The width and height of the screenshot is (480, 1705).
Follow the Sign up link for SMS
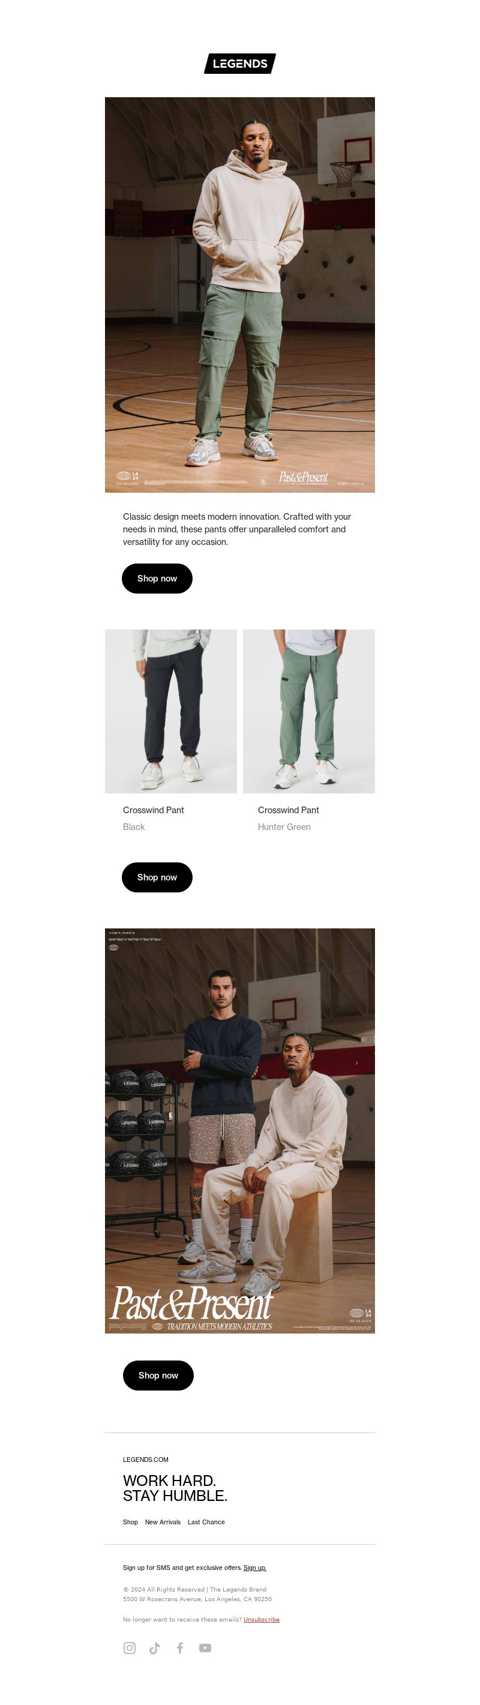[255, 1568]
